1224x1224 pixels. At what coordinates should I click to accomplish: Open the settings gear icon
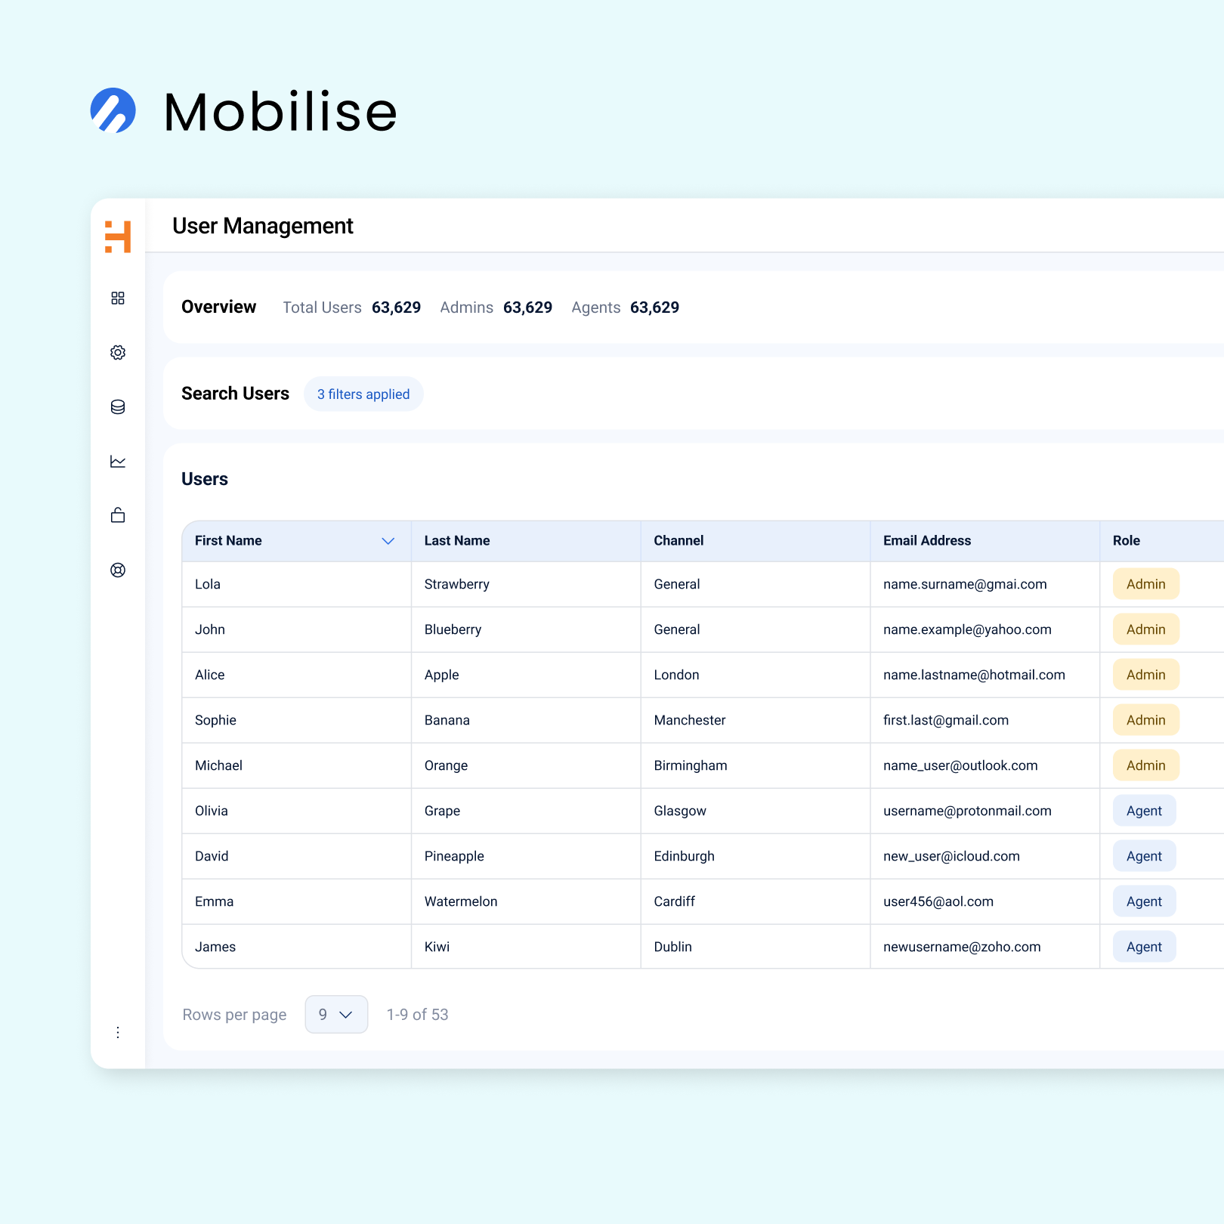click(x=118, y=353)
